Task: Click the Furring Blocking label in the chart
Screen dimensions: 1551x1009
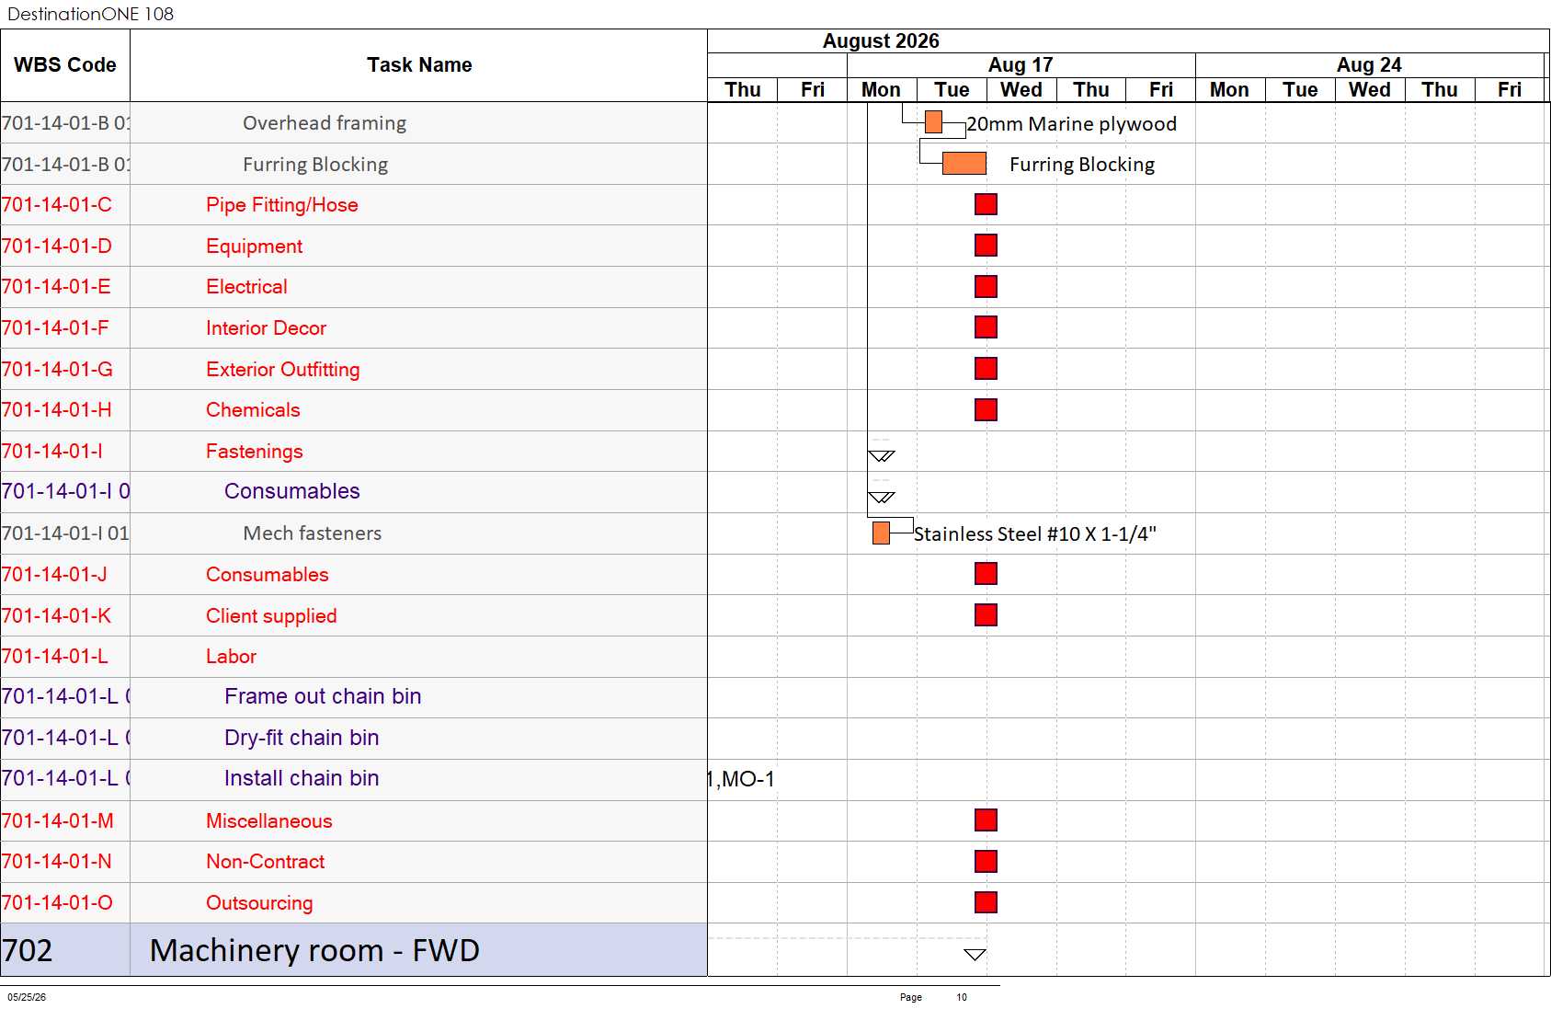Action: tap(1082, 165)
